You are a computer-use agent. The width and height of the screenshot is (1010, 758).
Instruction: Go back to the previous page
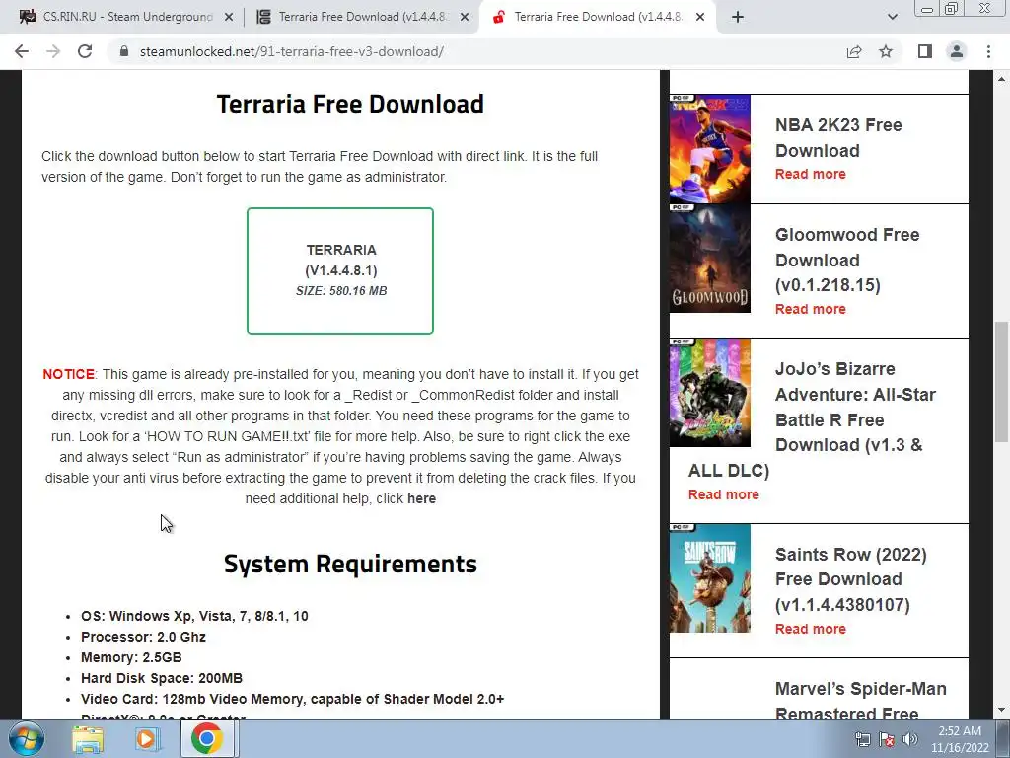tap(22, 51)
